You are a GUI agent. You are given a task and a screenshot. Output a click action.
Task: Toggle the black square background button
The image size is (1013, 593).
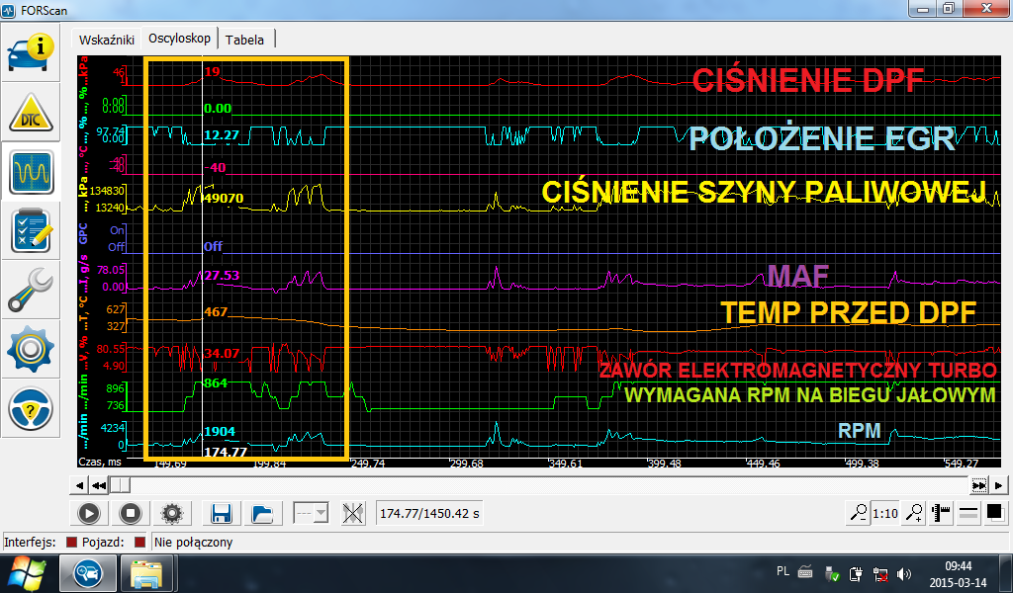(995, 513)
